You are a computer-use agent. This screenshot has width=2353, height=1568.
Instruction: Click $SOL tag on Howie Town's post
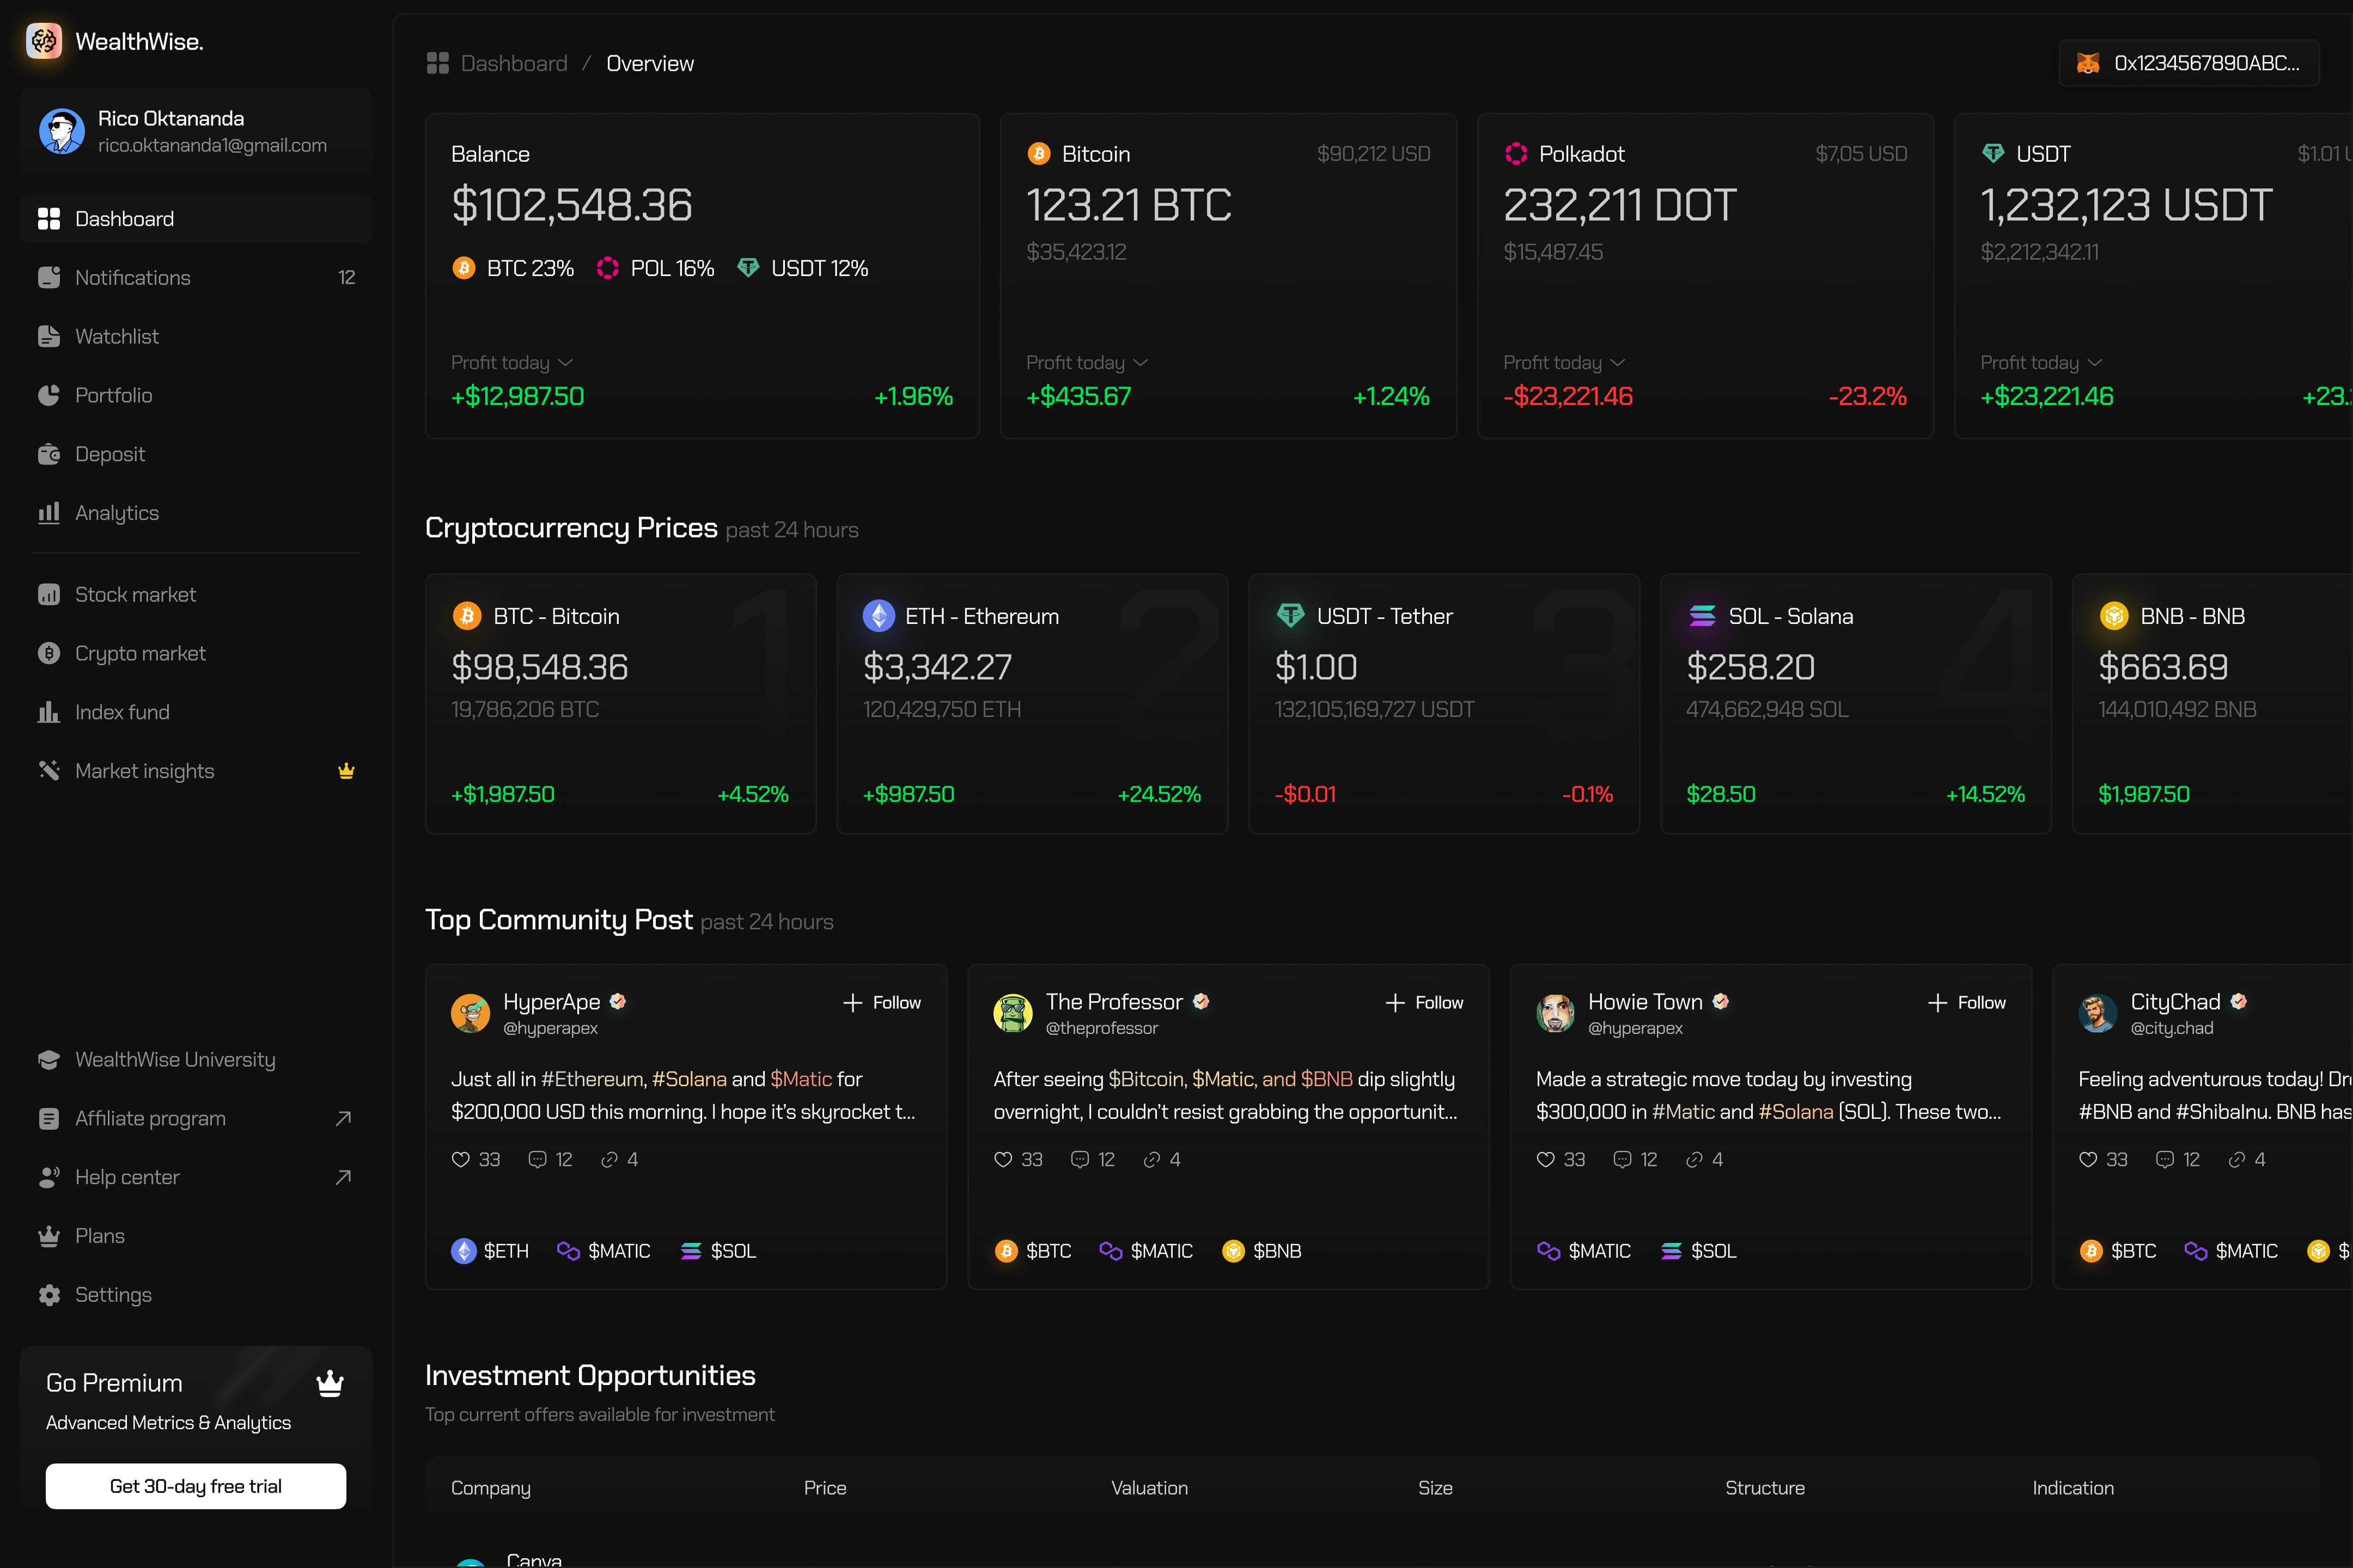point(1699,1251)
